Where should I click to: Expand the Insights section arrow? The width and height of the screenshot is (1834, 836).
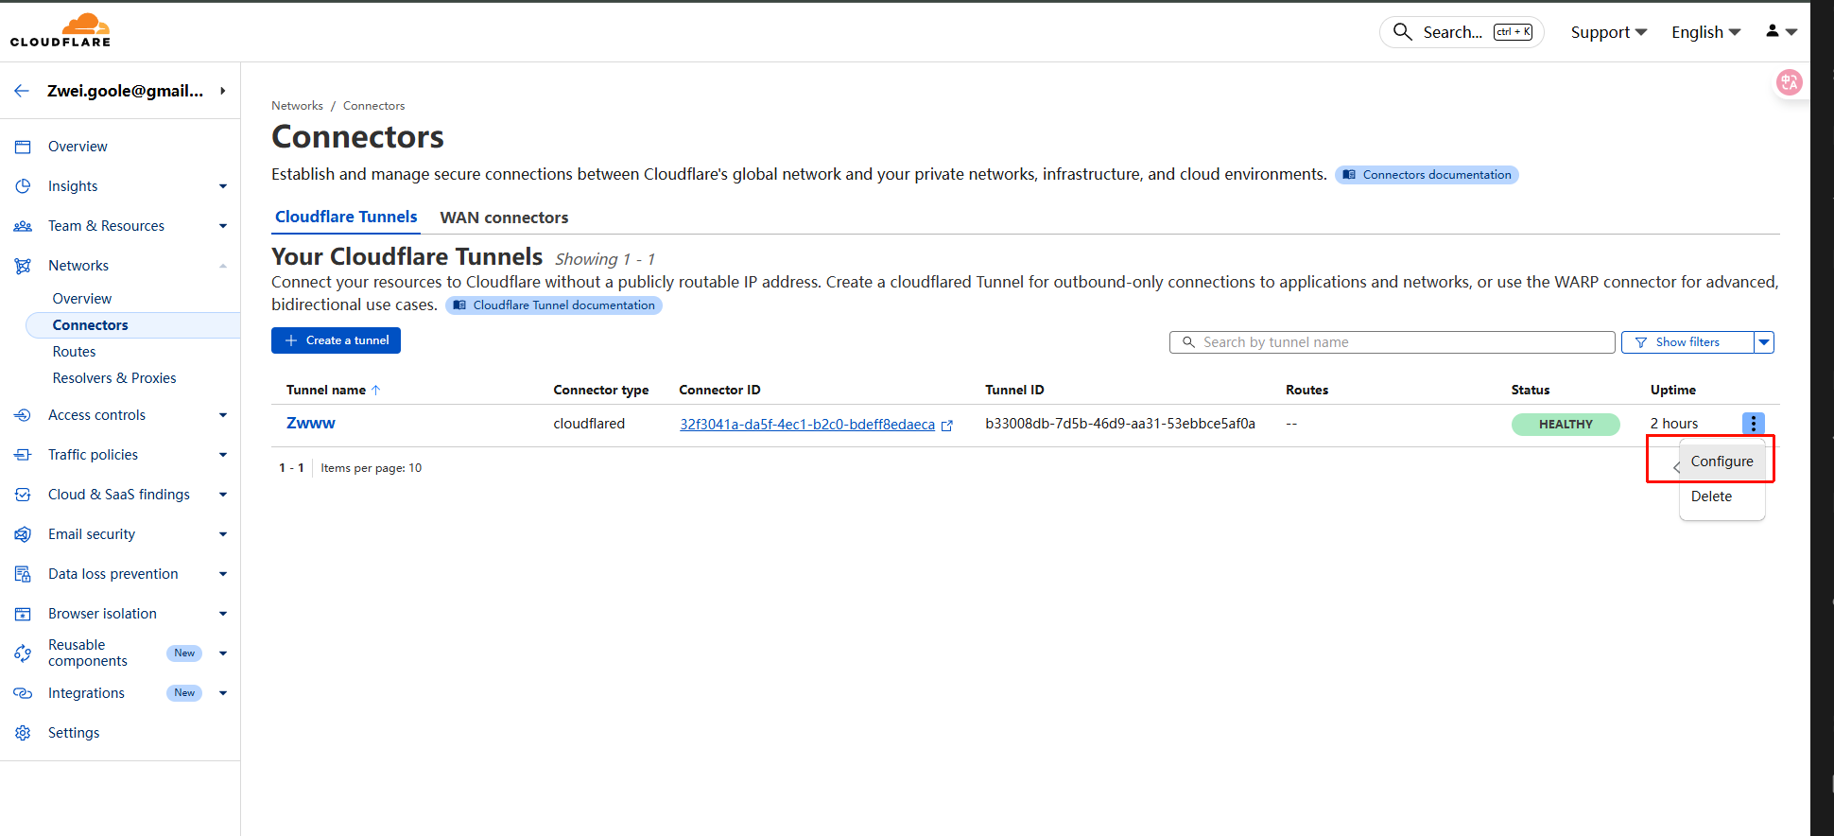223,186
